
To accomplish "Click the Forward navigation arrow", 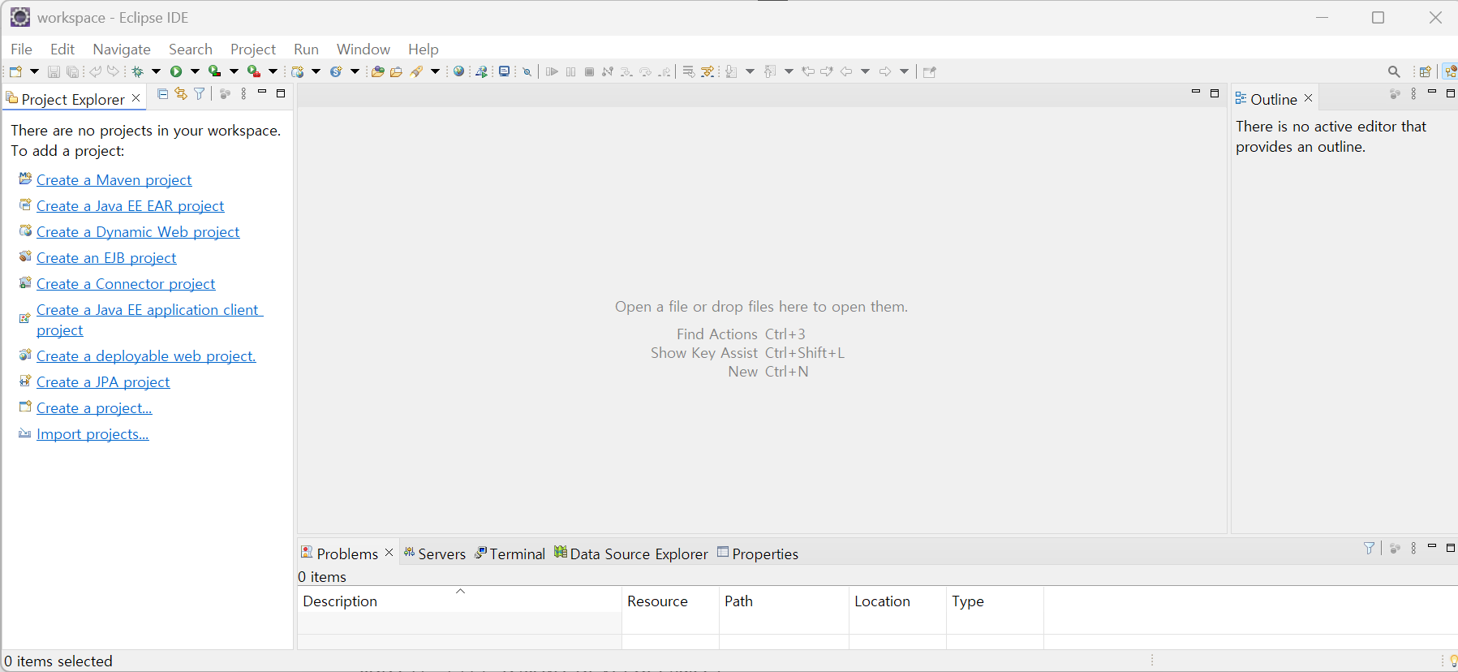I will coord(885,71).
